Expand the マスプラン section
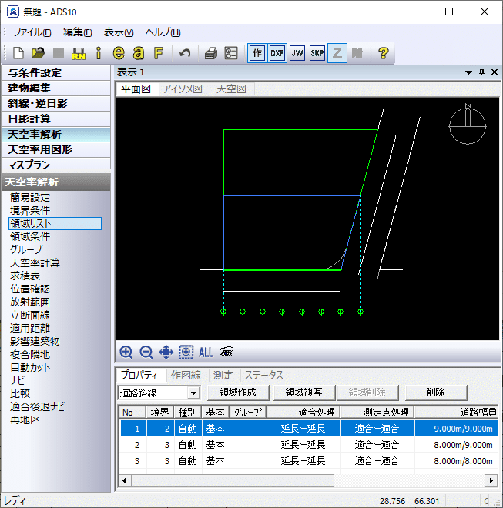This screenshot has height=508, width=503. (x=55, y=165)
